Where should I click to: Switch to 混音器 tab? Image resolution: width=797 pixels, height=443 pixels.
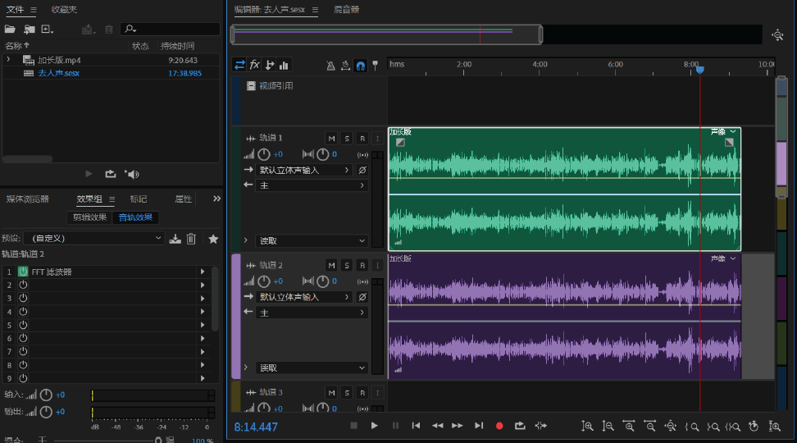(x=346, y=10)
